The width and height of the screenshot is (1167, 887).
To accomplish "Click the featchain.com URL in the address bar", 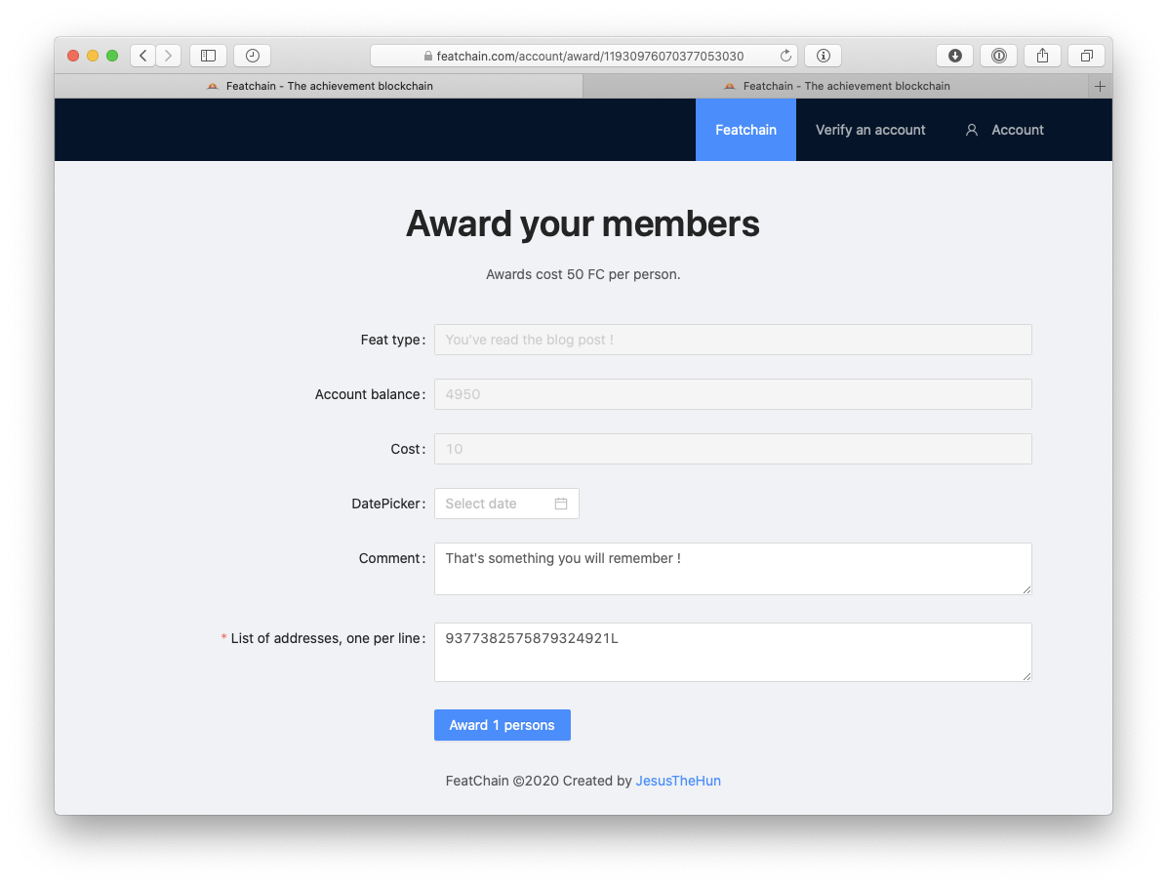I will [590, 56].
